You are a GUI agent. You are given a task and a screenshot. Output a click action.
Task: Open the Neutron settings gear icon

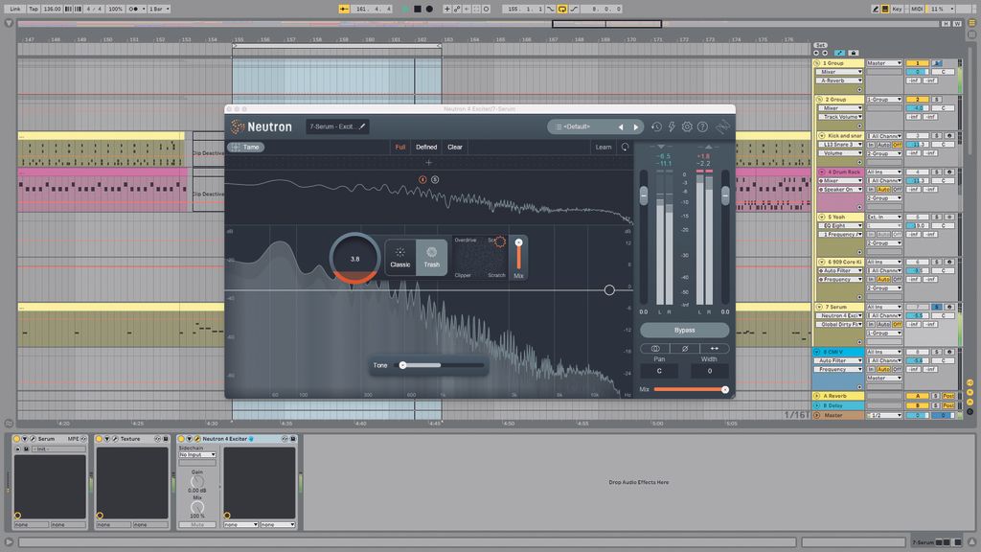click(688, 126)
